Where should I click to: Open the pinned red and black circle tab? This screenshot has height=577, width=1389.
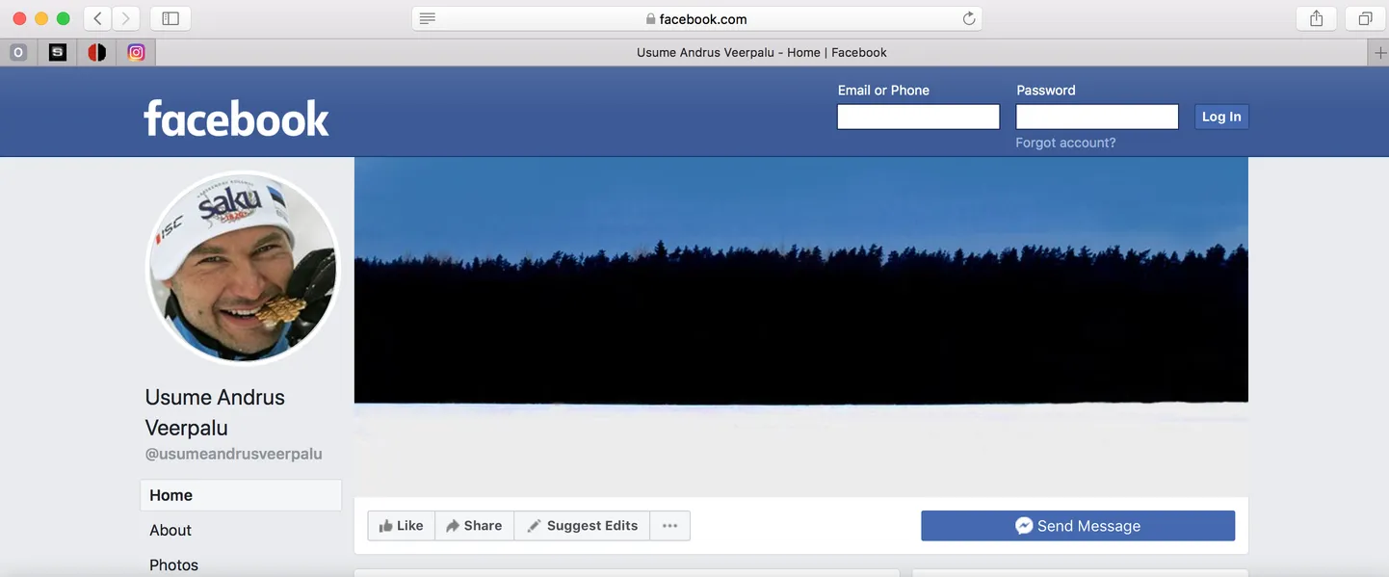[97, 53]
